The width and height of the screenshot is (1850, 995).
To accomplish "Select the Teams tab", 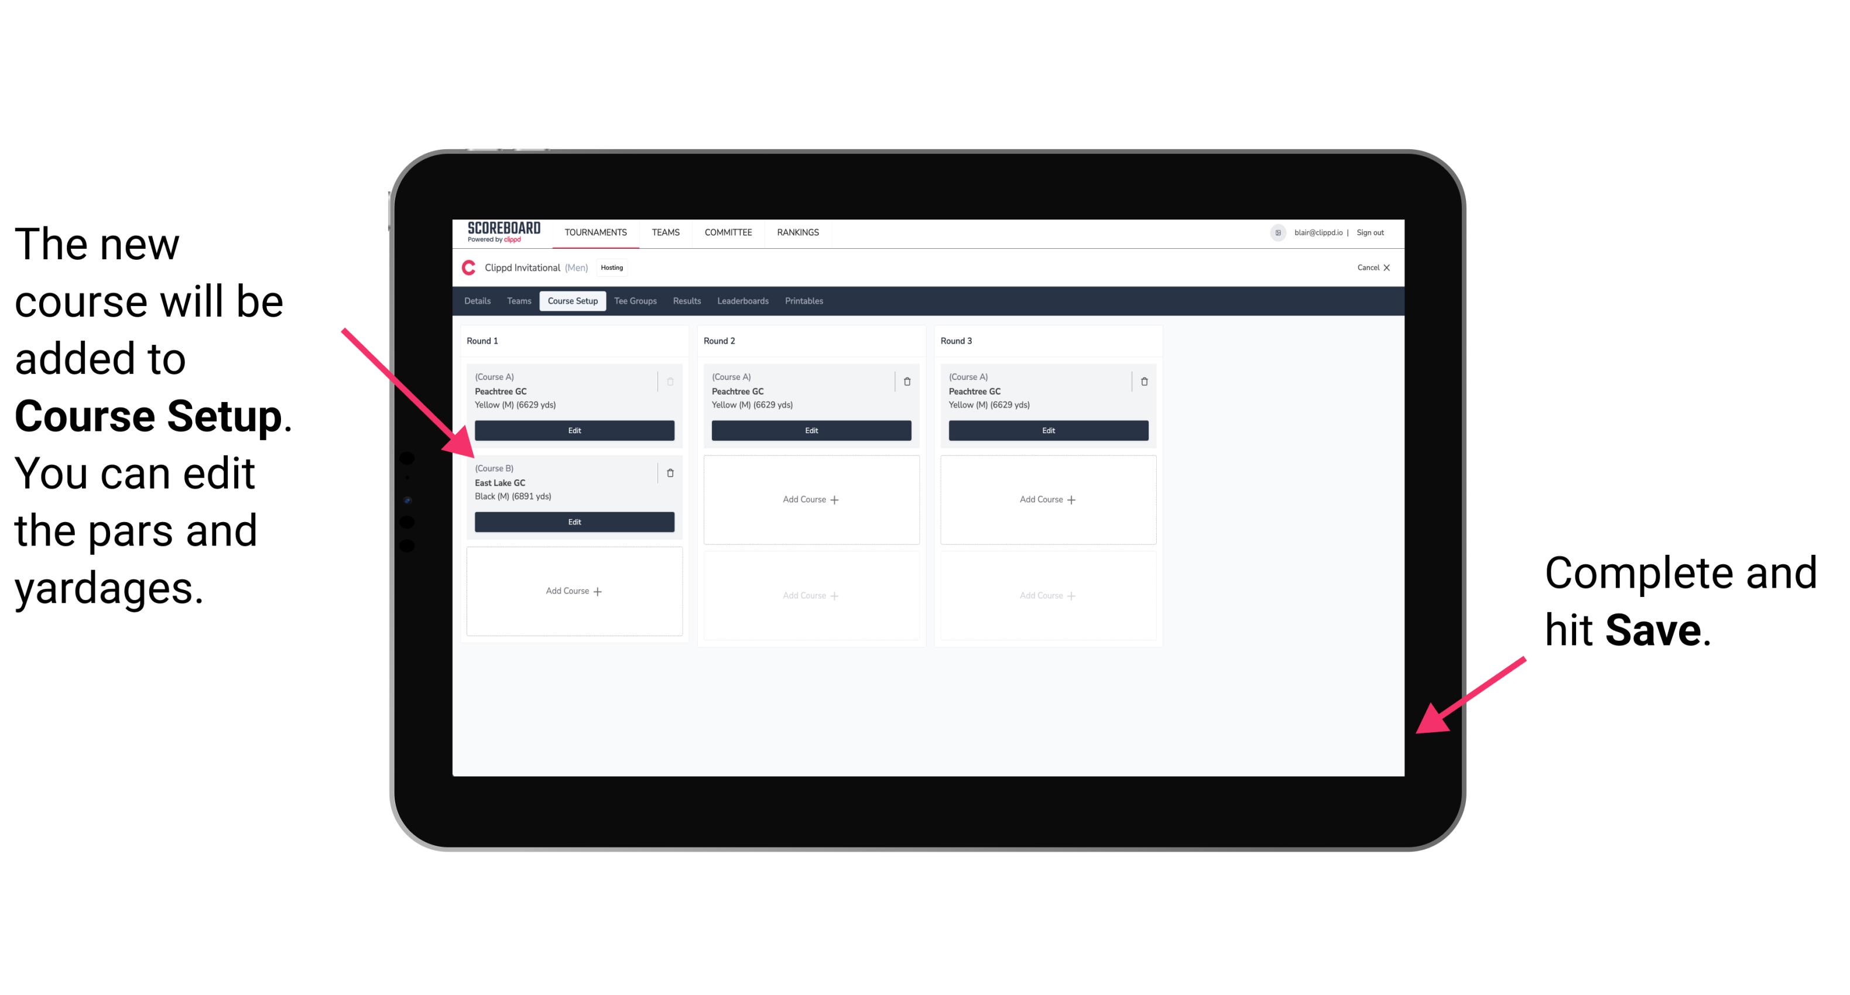I will [518, 301].
